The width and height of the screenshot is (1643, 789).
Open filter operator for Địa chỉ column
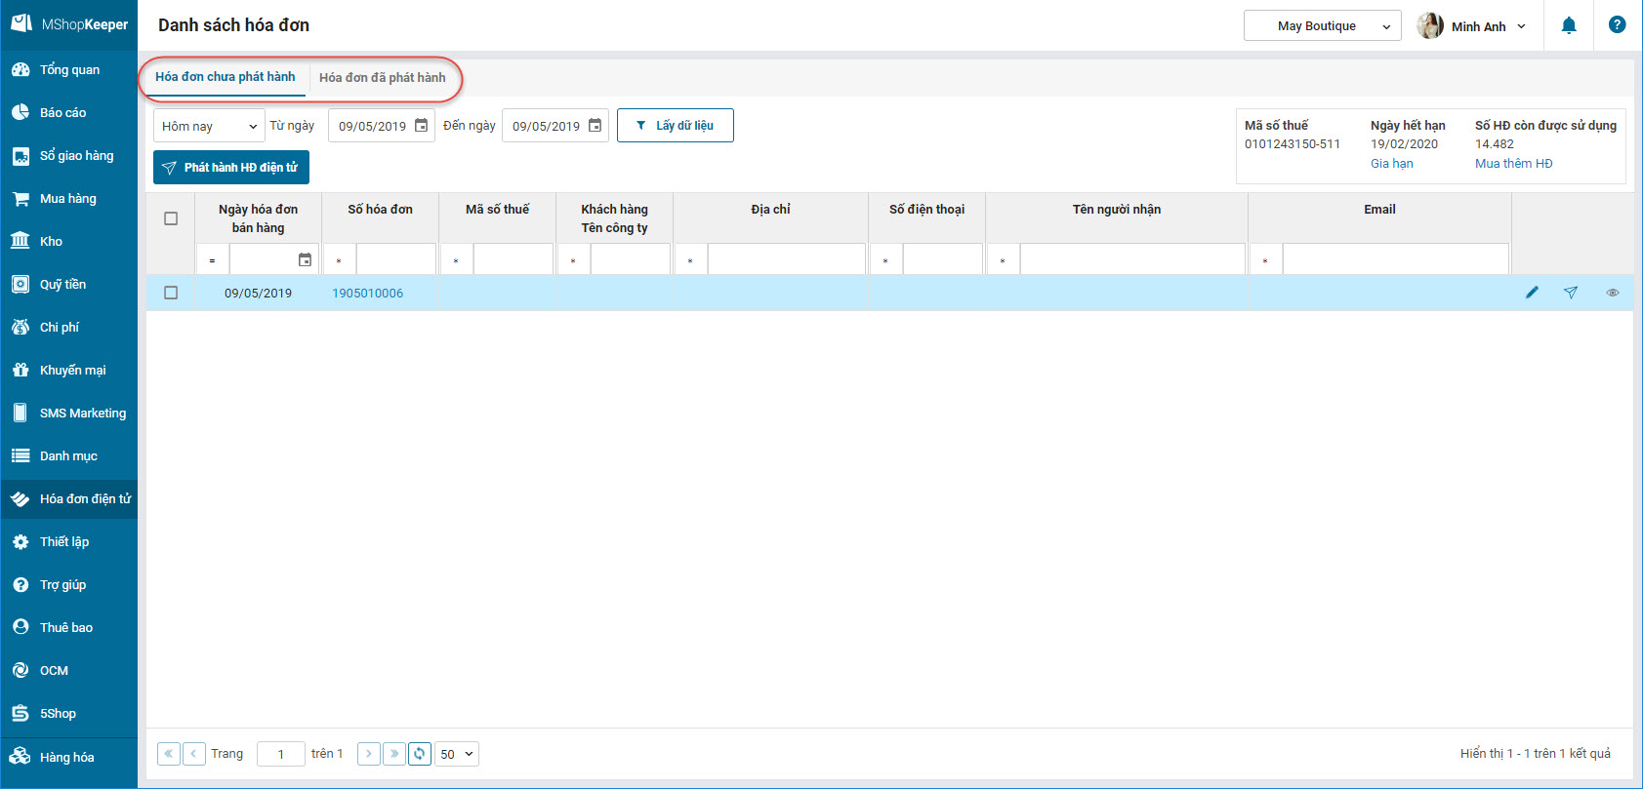pos(690,260)
